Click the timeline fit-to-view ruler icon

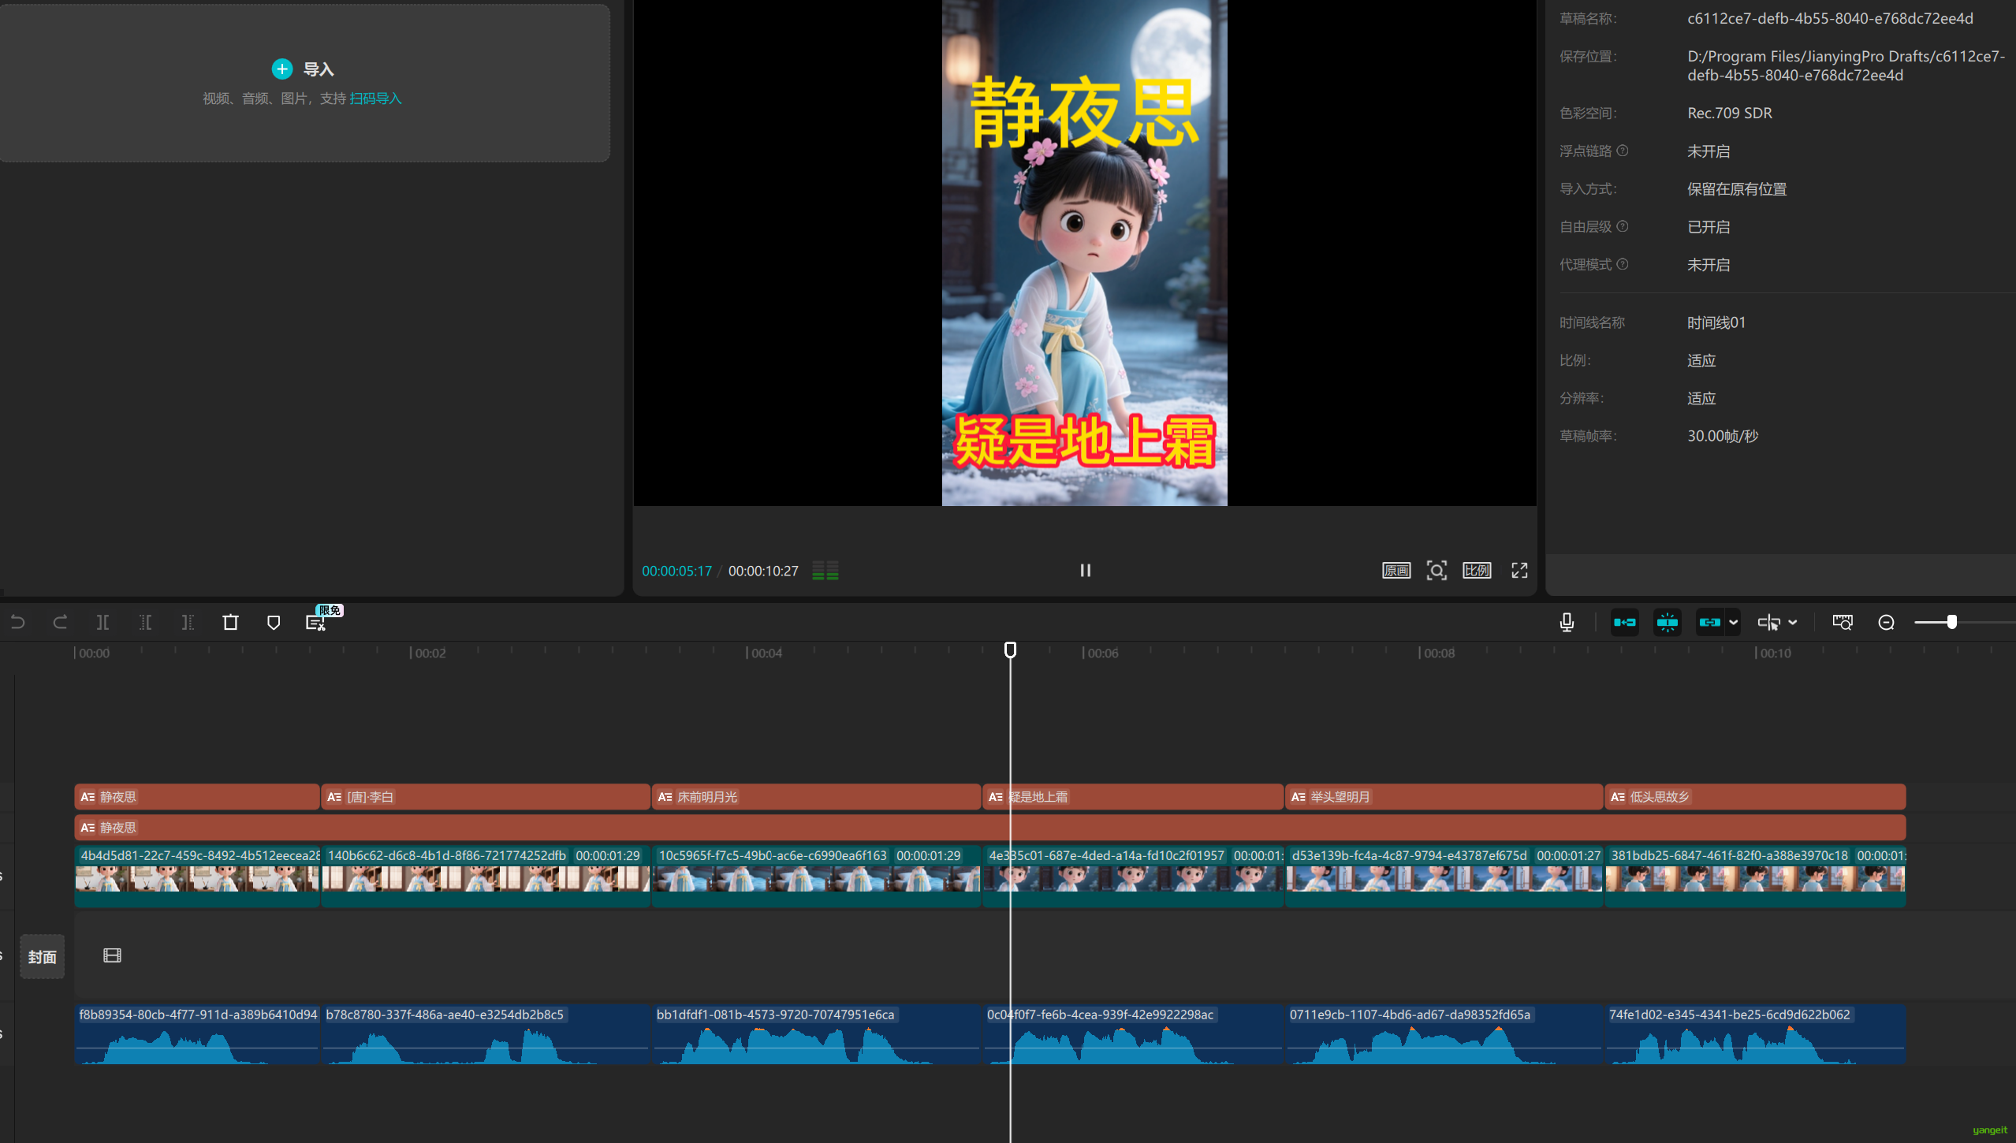click(x=1843, y=622)
